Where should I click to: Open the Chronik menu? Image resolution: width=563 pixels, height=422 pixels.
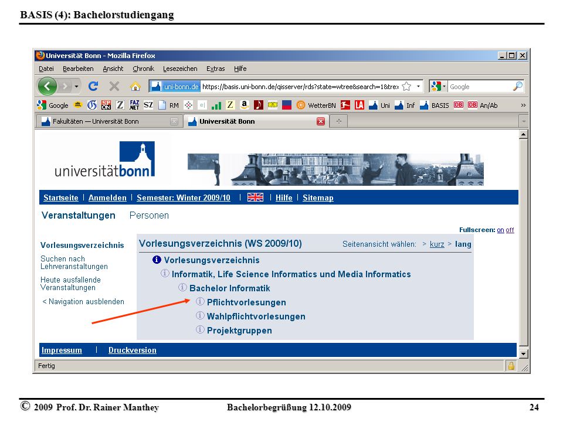tap(143, 69)
